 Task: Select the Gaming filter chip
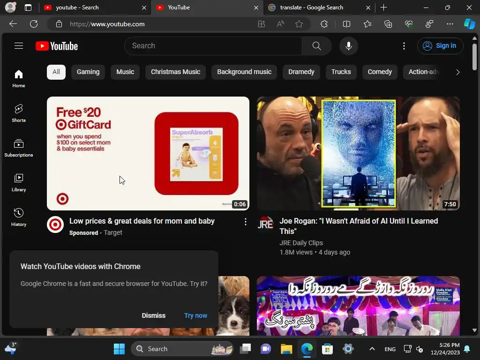click(88, 72)
